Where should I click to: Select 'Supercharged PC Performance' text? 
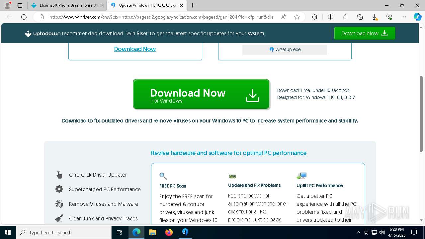105,189
